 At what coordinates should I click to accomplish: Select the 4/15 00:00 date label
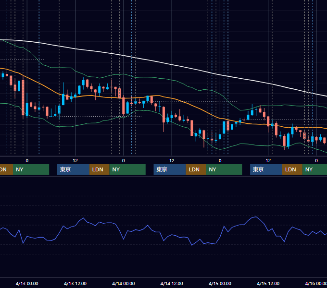(220, 283)
